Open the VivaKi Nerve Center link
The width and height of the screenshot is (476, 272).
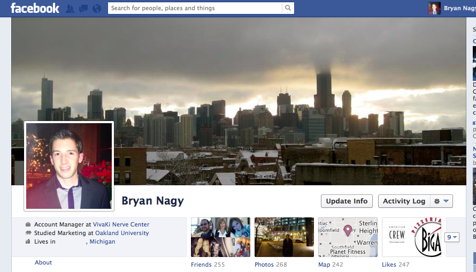[122, 224]
